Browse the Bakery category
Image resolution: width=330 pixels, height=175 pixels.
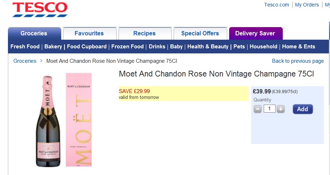(x=53, y=47)
